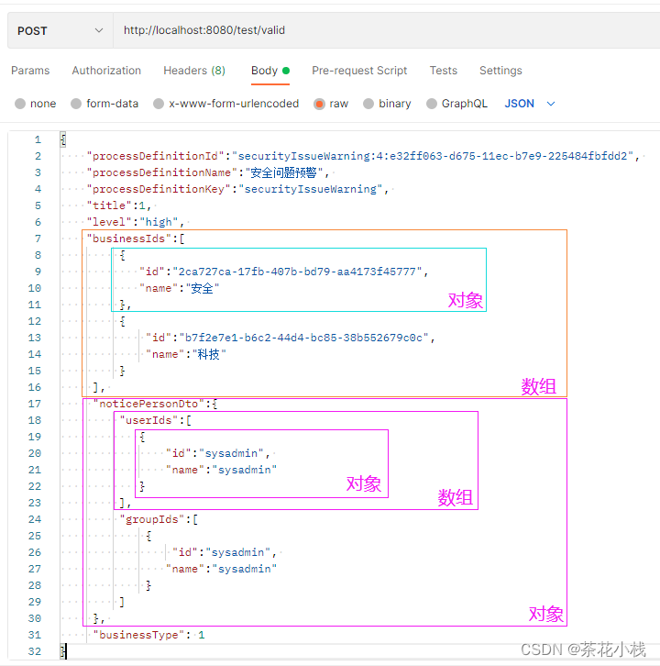Select the none body type radio

20,104
